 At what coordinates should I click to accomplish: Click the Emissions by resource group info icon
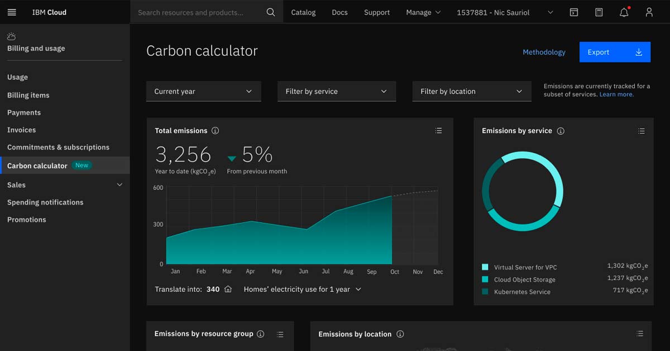(x=260, y=334)
